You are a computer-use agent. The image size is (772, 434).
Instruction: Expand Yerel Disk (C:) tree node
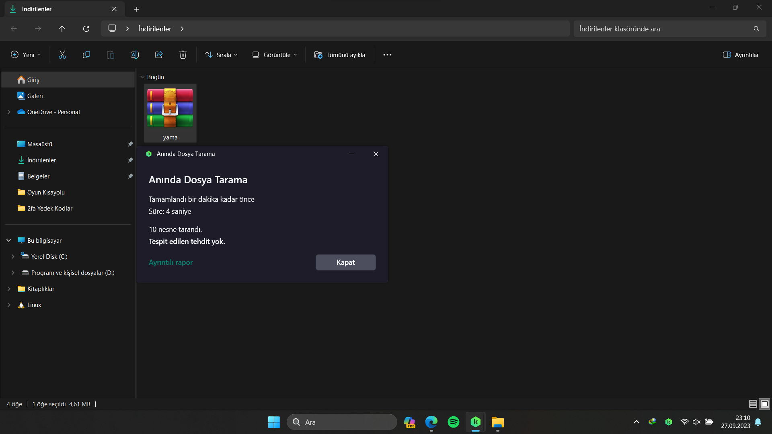click(x=13, y=256)
